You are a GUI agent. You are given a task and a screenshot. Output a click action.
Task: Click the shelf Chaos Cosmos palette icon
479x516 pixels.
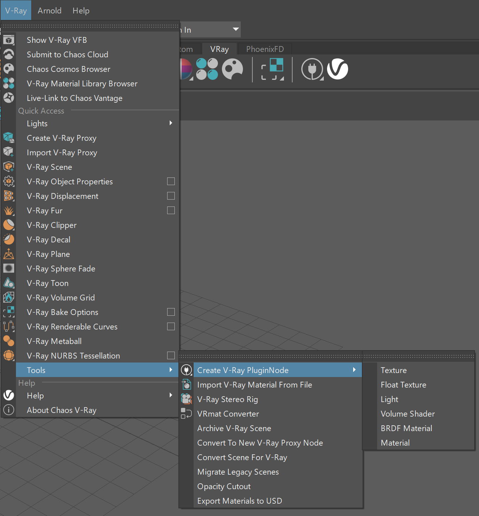(x=232, y=69)
